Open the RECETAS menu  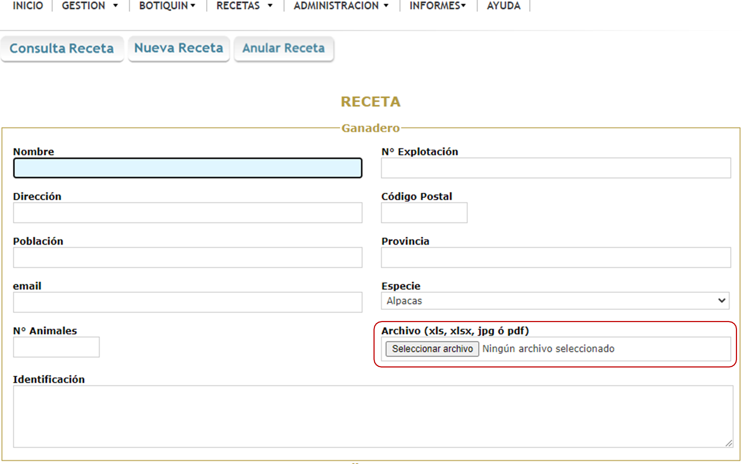point(244,6)
